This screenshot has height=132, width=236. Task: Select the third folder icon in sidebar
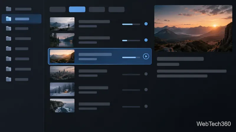click(9, 28)
